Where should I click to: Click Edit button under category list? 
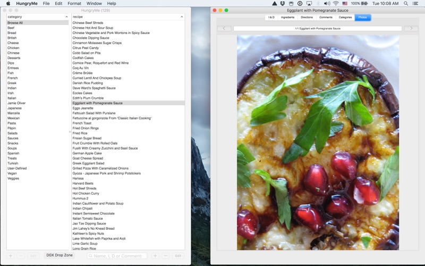(x=33, y=256)
